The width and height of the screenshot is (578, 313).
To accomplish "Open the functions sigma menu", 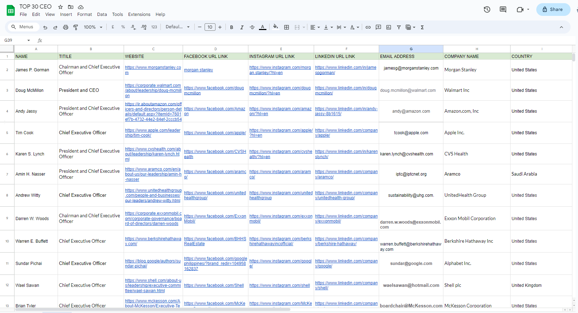I will coord(422,27).
